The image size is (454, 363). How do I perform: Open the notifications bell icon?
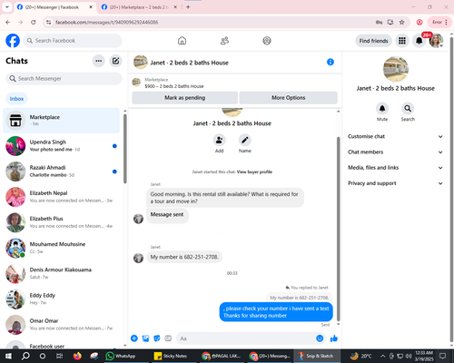click(x=419, y=41)
